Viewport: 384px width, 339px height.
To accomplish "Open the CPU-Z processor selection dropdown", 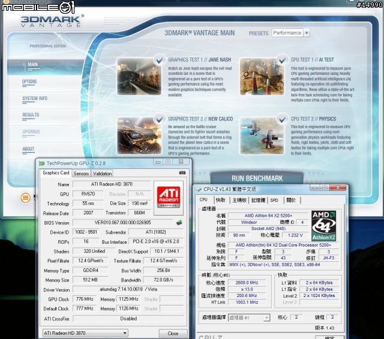I will coord(249,317).
